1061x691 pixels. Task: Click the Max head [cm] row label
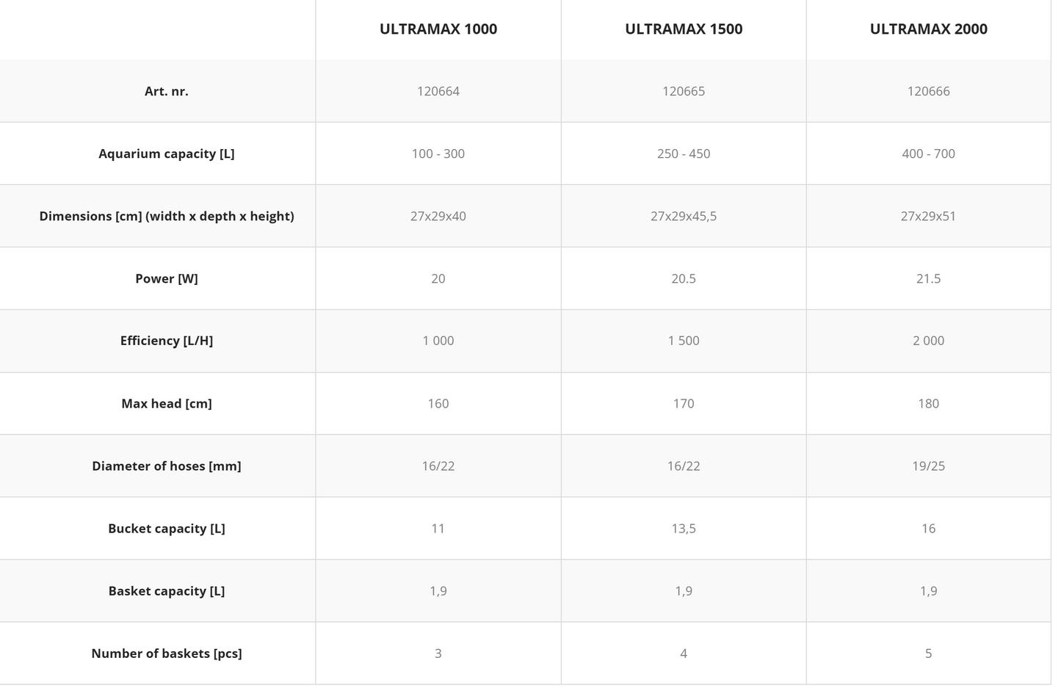pyautogui.click(x=167, y=404)
